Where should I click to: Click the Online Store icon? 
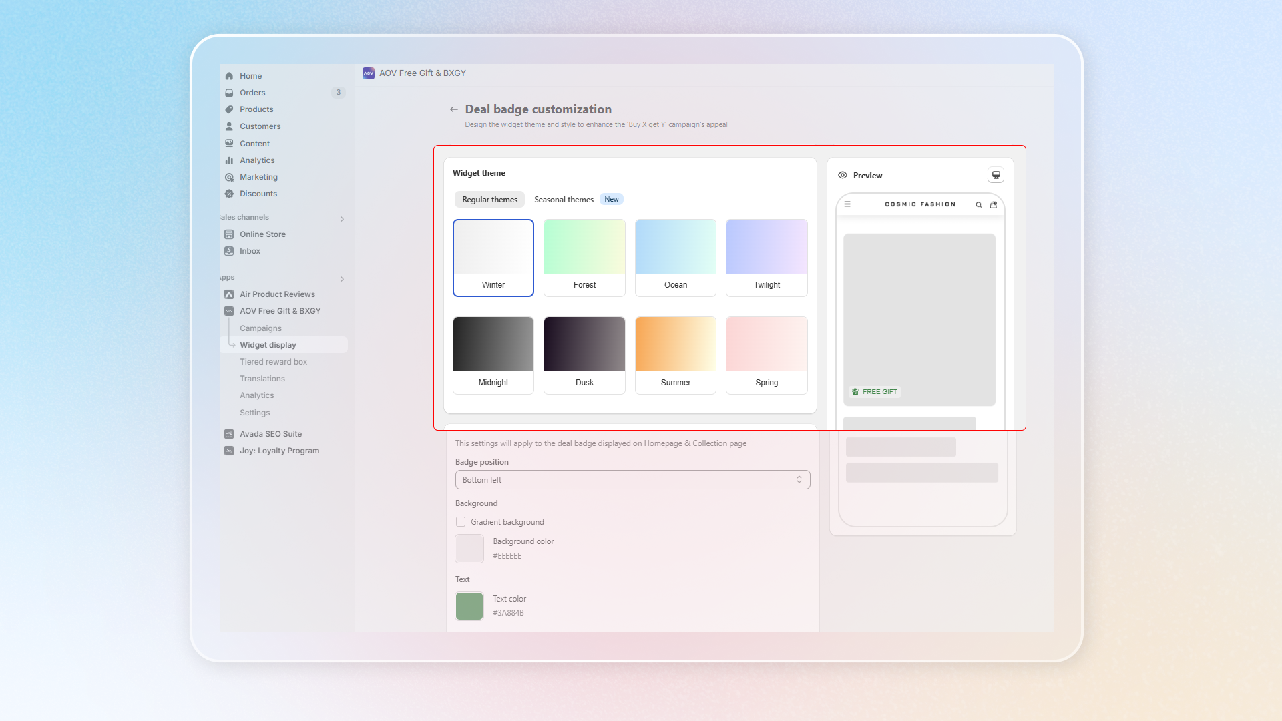(229, 234)
